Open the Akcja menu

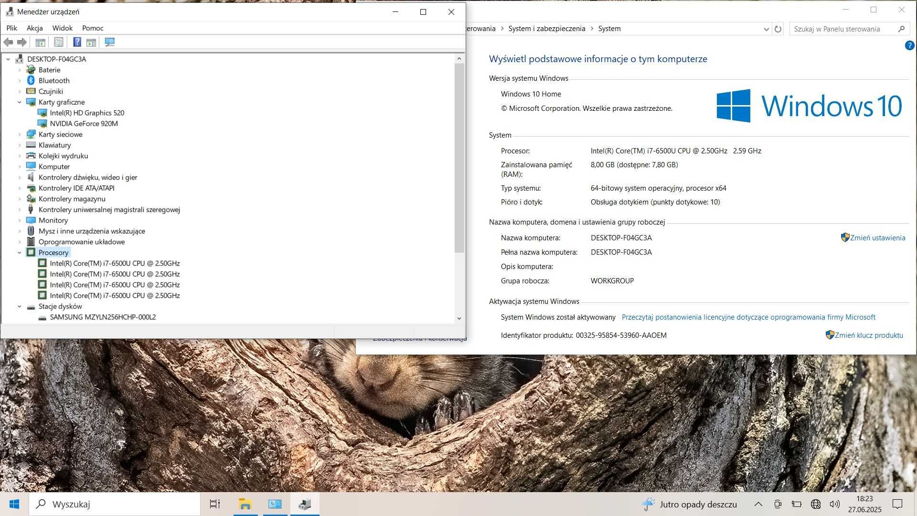click(x=35, y=28)
